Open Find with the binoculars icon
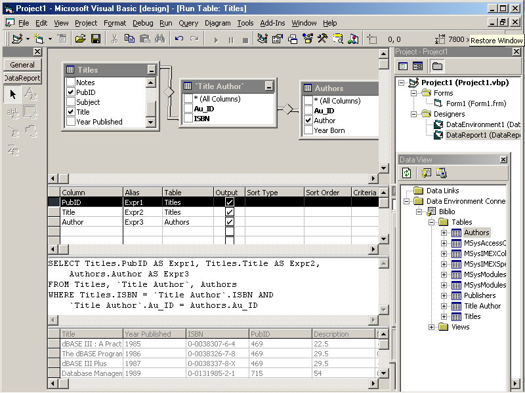The width and height of the screenshot is (525, 393). click(x=159, y=39)
